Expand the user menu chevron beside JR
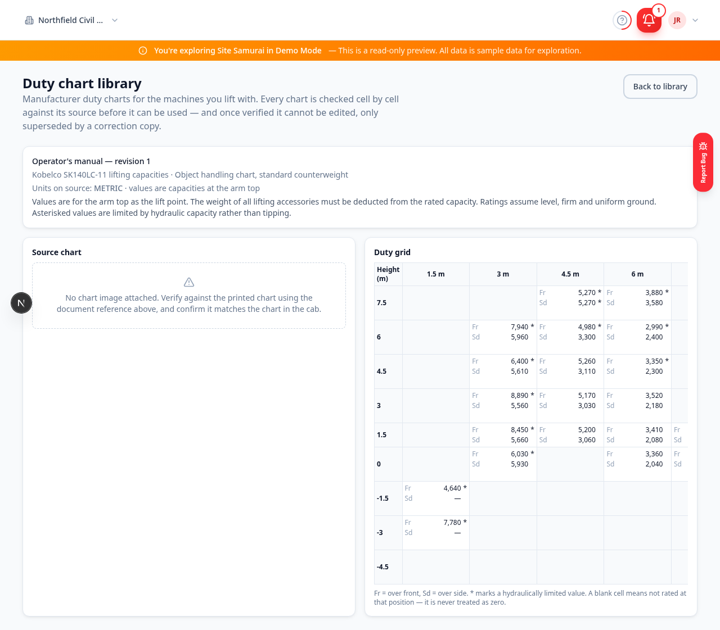This screenshot has height=630, width=720. (x=695, y=20)
